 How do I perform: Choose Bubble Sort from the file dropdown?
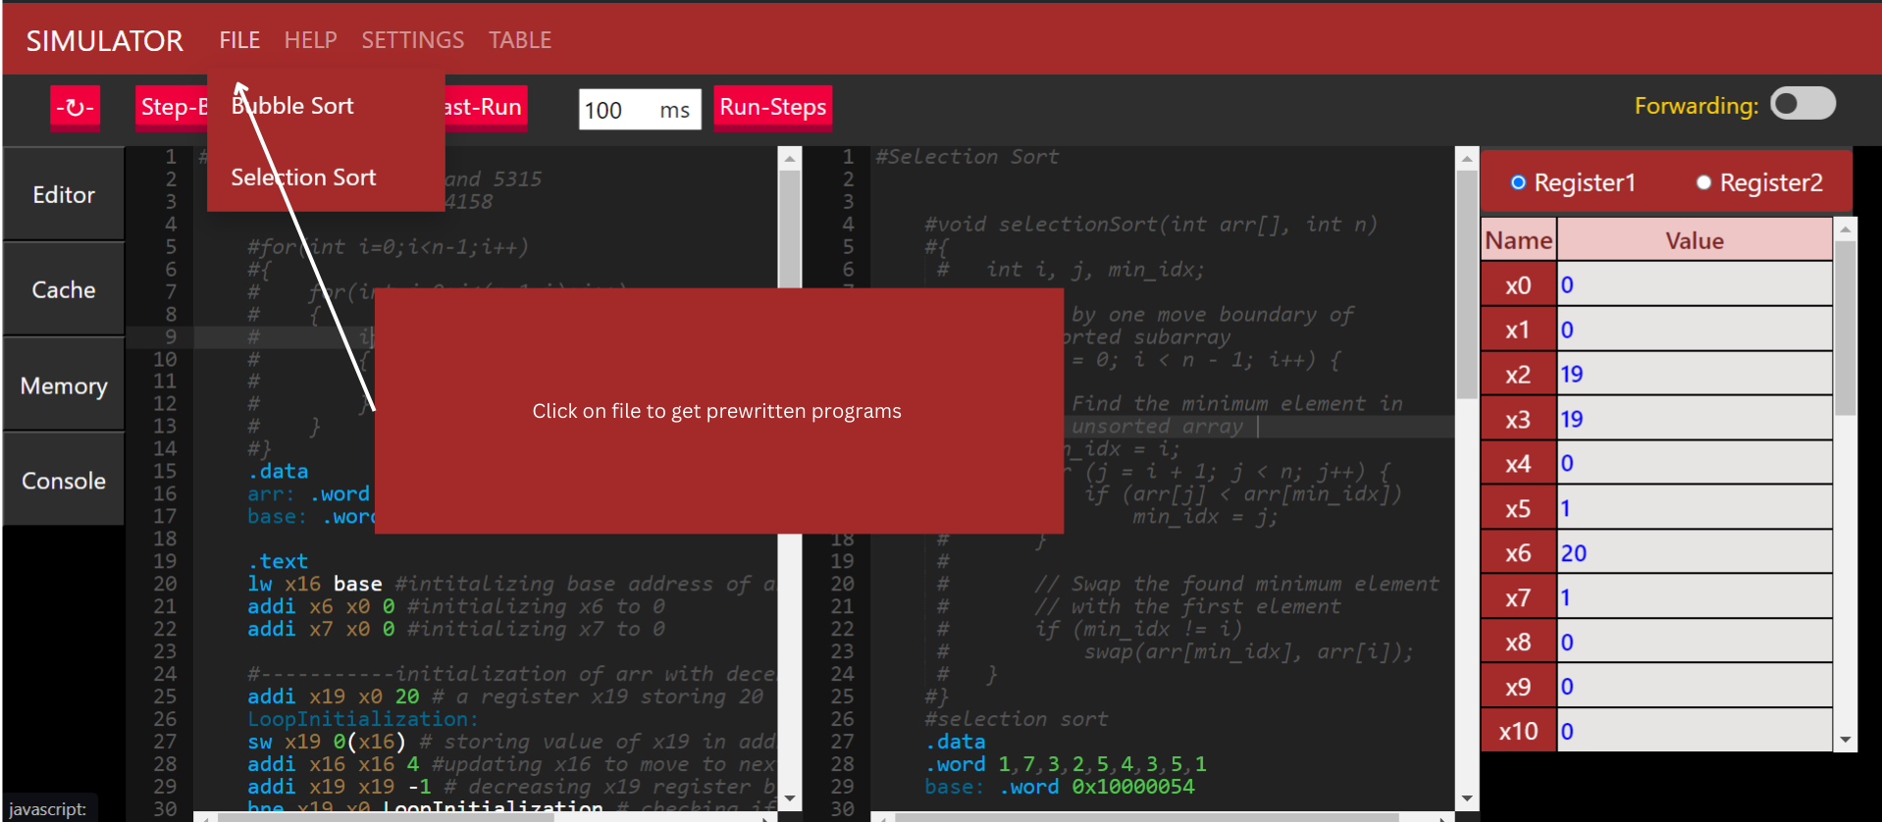[x=292, y=106]
